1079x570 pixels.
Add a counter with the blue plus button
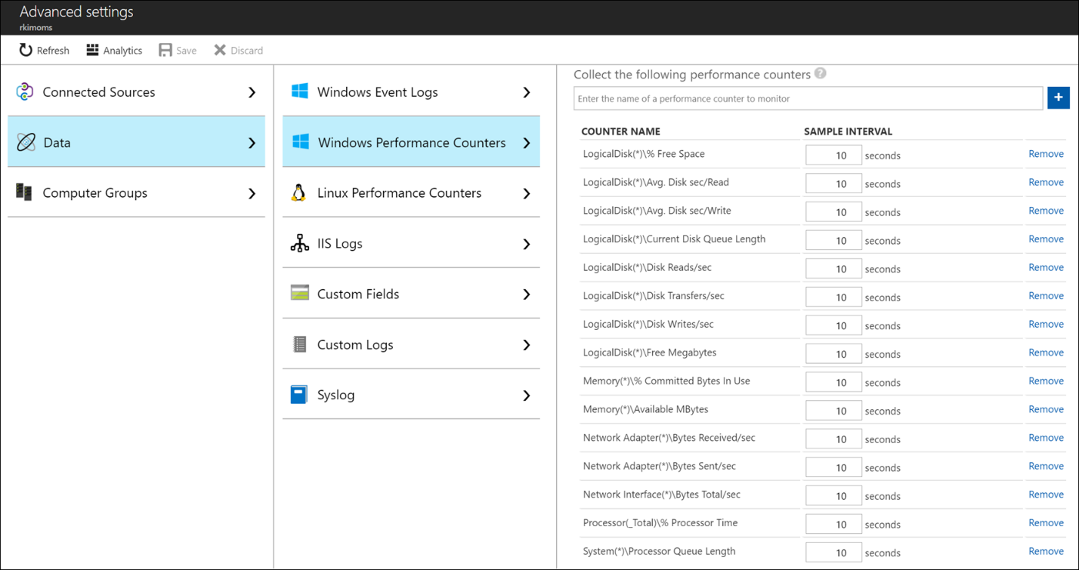pos(1058,97)
